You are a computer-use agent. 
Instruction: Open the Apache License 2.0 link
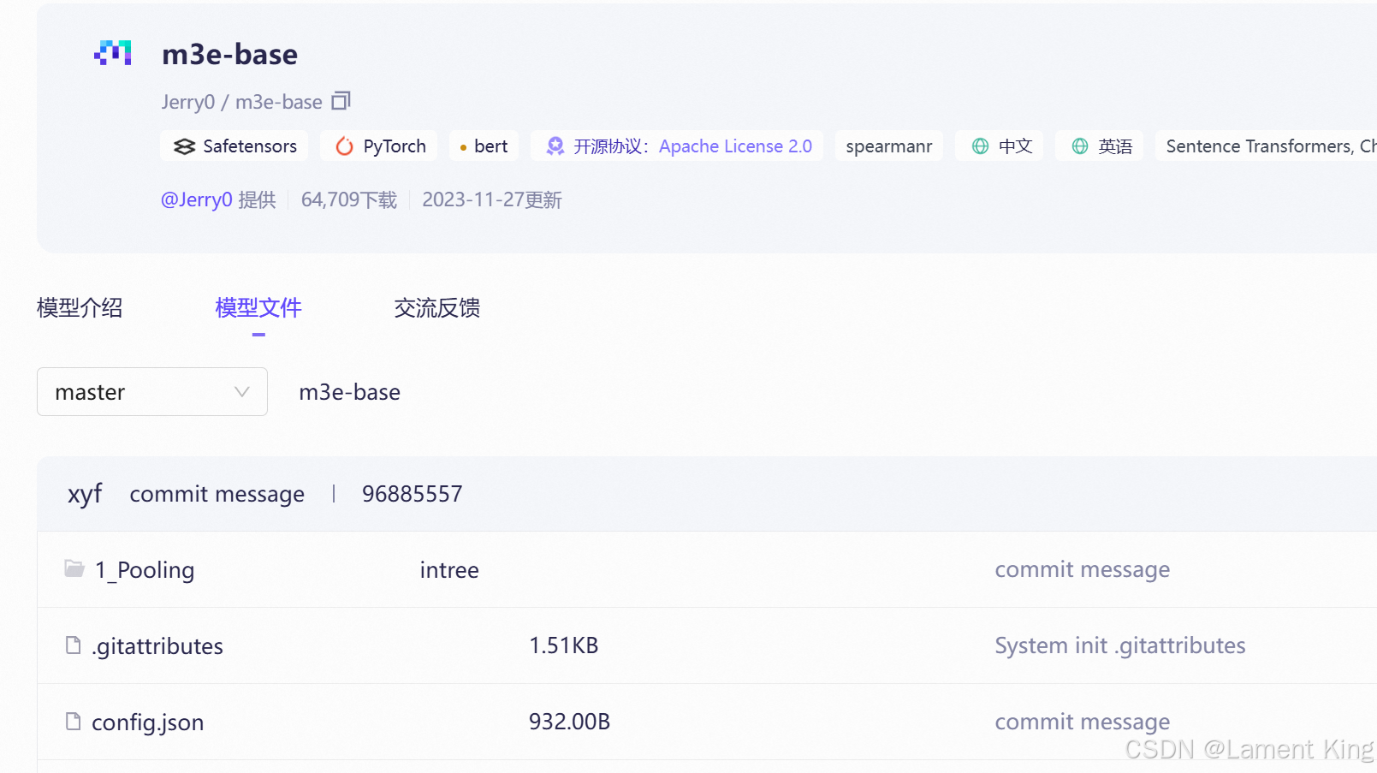point(735,146)
